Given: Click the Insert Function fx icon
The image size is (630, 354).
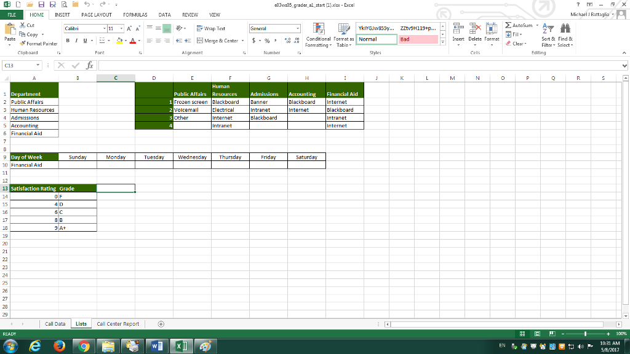Looking at the screenshot, I should point(90,65).
